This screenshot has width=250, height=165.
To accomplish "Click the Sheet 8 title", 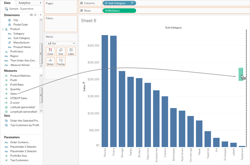I will click(88, 21).
